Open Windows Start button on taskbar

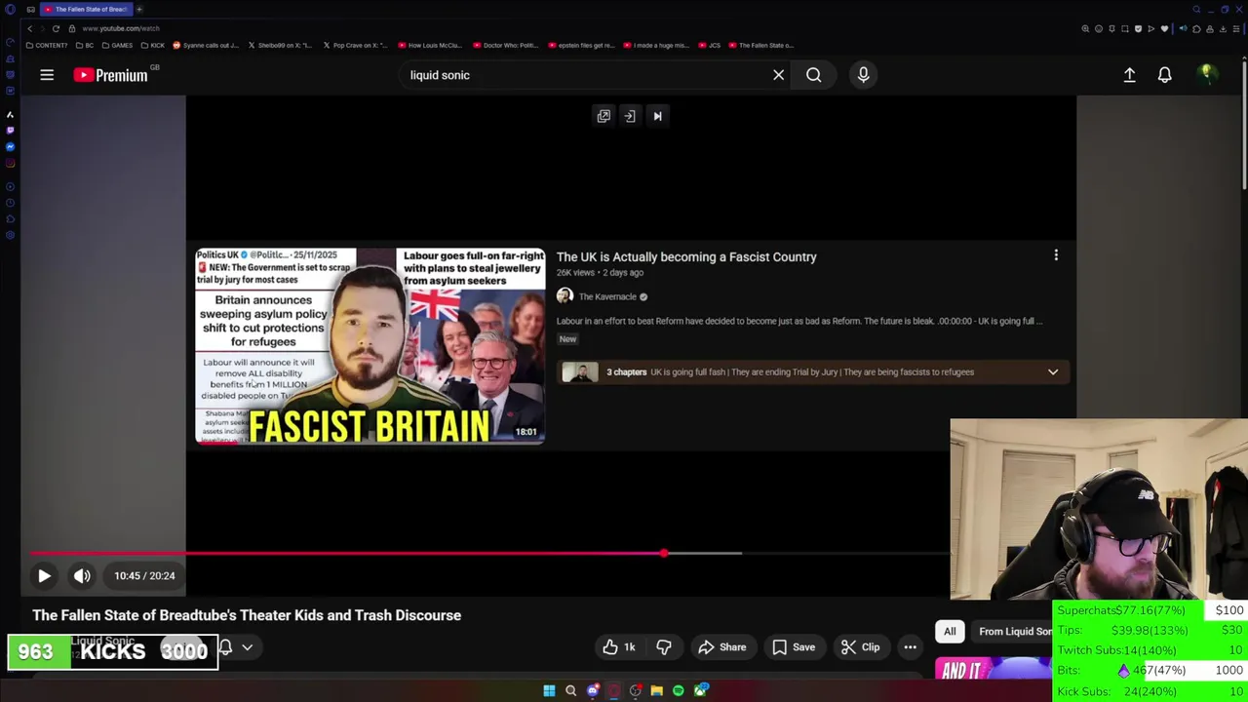click(549, 691)
